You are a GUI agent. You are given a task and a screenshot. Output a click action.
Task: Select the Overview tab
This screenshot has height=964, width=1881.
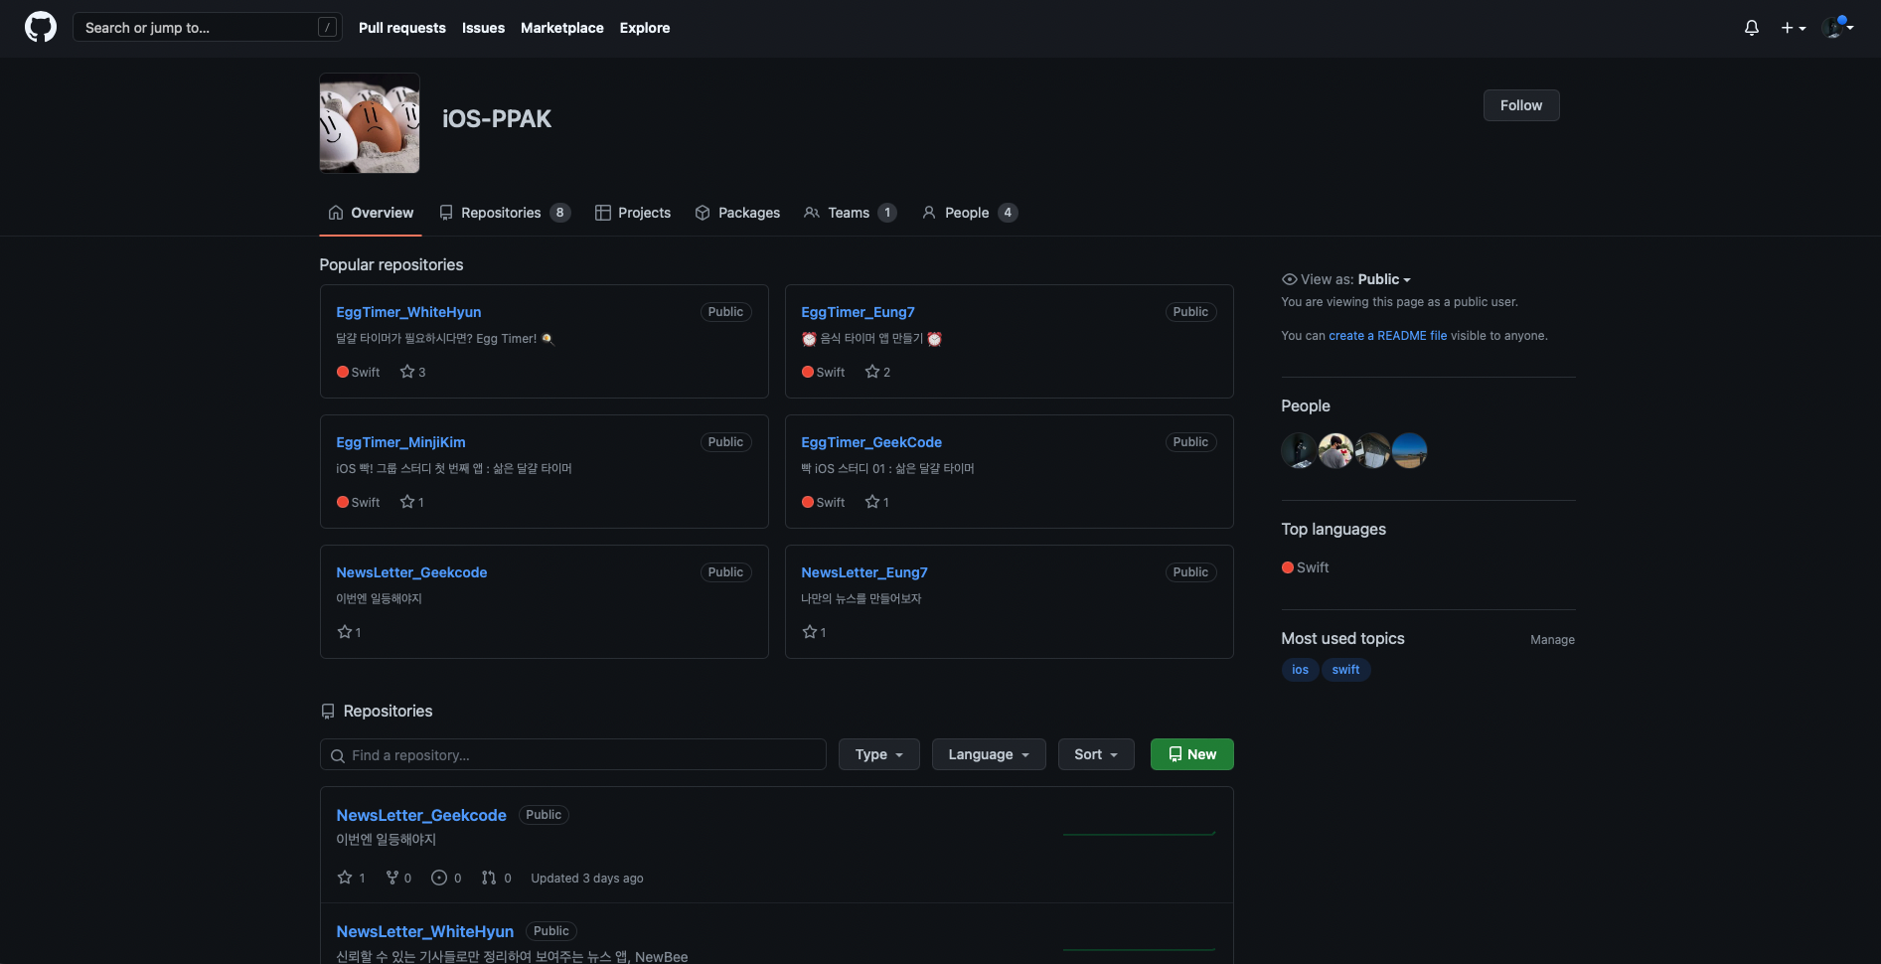coord(371,213)
